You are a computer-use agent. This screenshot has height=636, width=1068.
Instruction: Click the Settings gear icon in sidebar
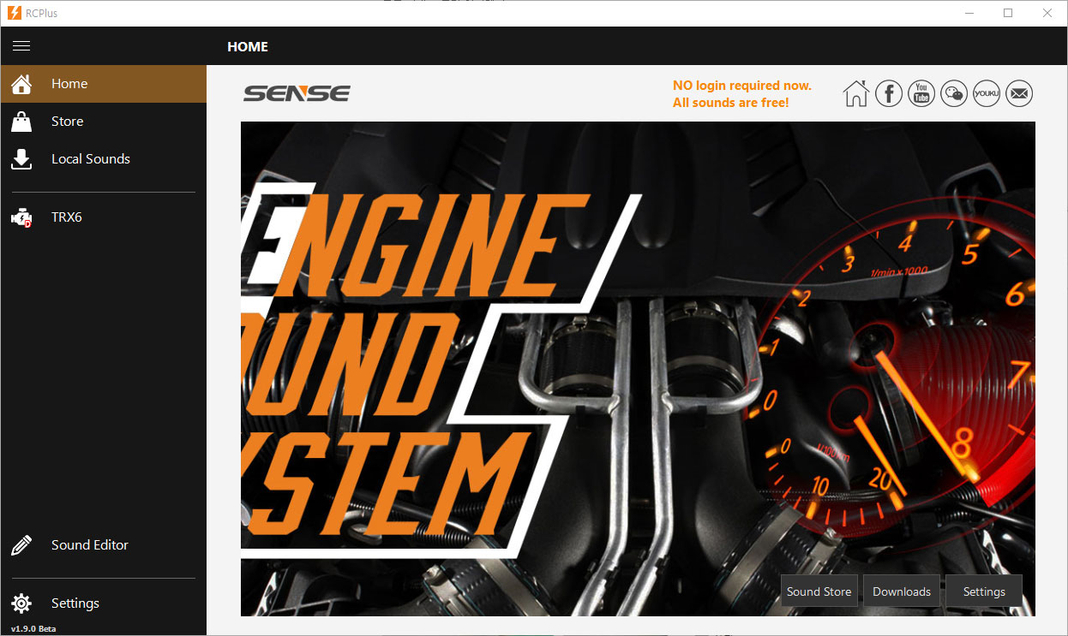click(x=21, y=603)
